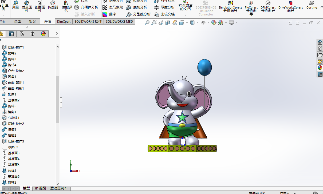Open the 检查激活的文档 dropdown arrow
Viewport: 323px width, 194px height.
click(185, 15)
